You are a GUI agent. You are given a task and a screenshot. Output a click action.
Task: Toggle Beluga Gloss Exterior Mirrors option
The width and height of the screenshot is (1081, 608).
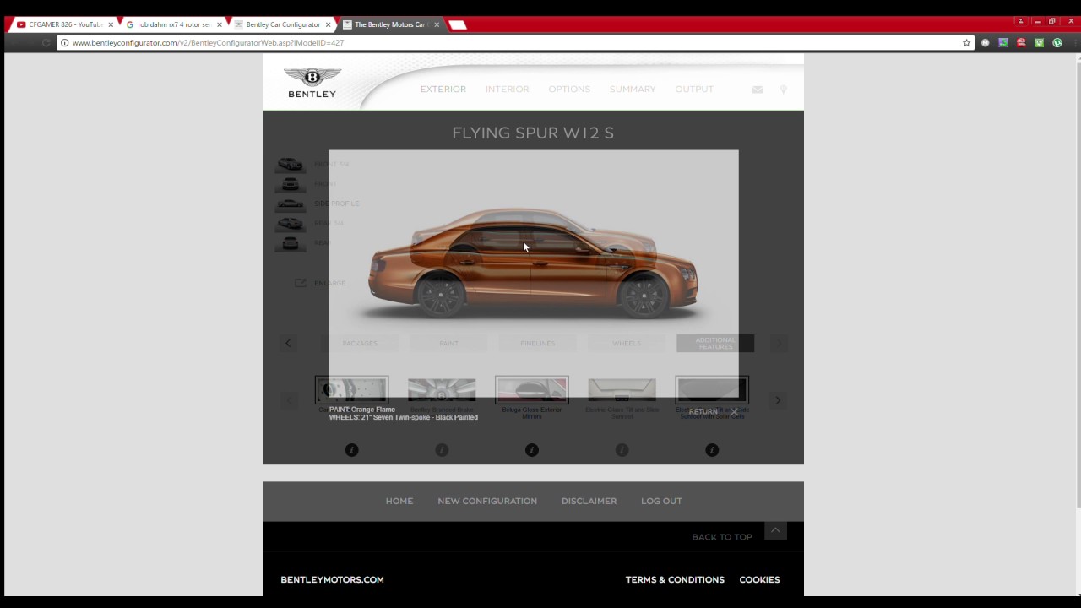click(x=532, y=390)
